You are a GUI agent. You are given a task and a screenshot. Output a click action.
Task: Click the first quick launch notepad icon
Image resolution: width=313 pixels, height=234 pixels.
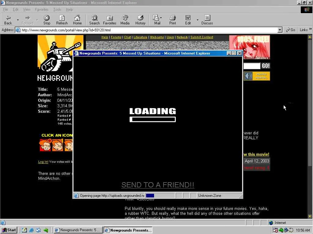point(24,230)
